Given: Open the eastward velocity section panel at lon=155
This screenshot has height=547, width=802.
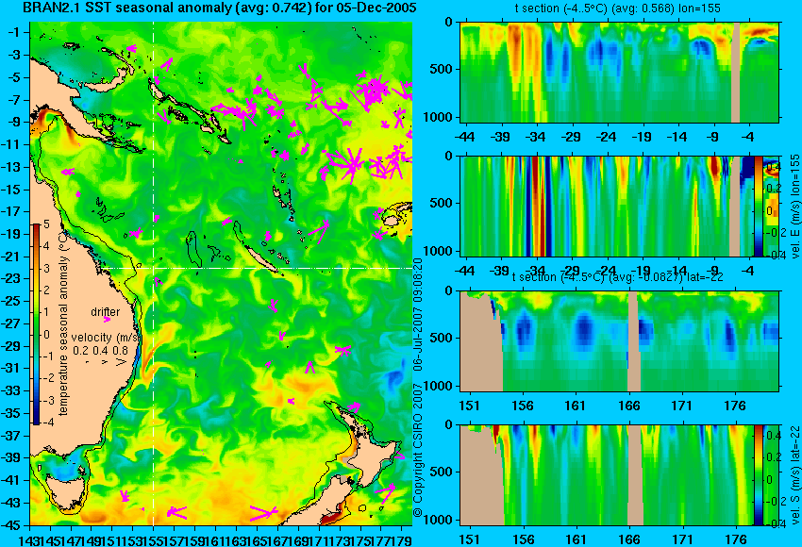Looking at the screenshot, I should click(x=619, y=206).
